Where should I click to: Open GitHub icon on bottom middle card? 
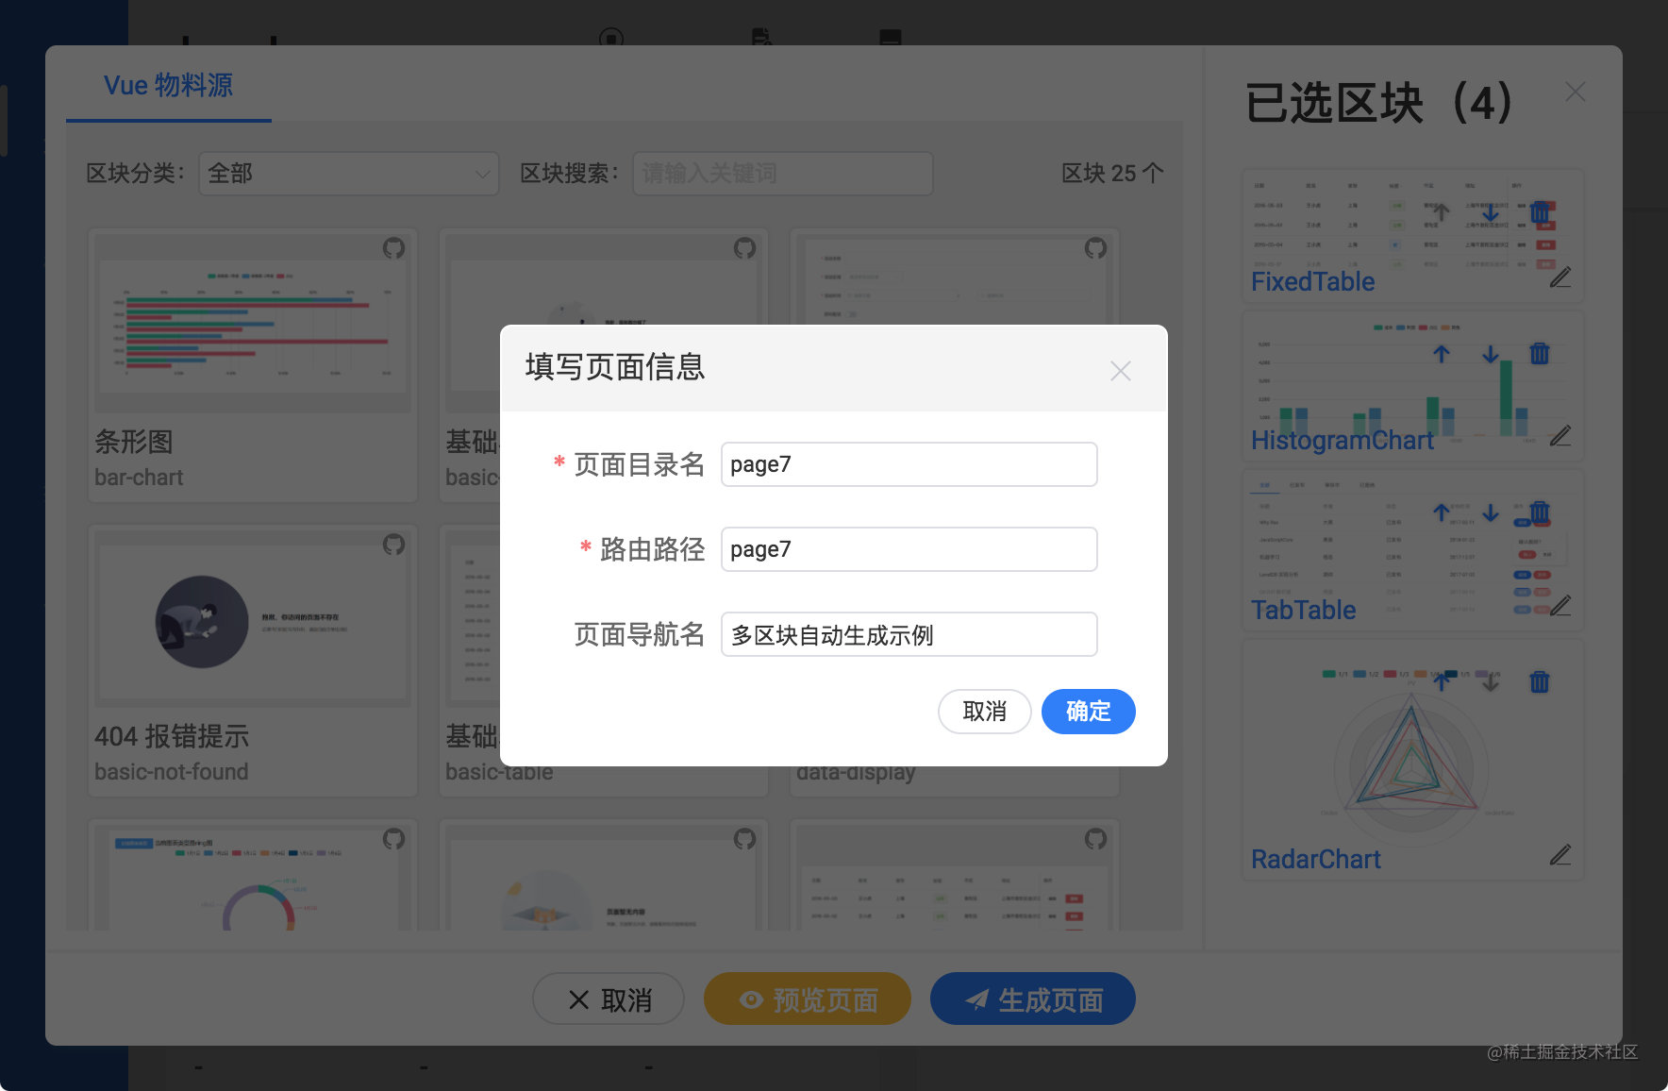(x=744, y=839)
